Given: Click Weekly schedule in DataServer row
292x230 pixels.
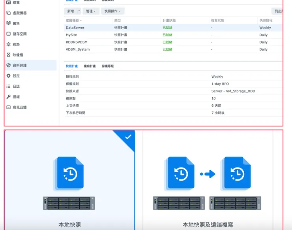Looking at the screenshot, I should [265, 28].
